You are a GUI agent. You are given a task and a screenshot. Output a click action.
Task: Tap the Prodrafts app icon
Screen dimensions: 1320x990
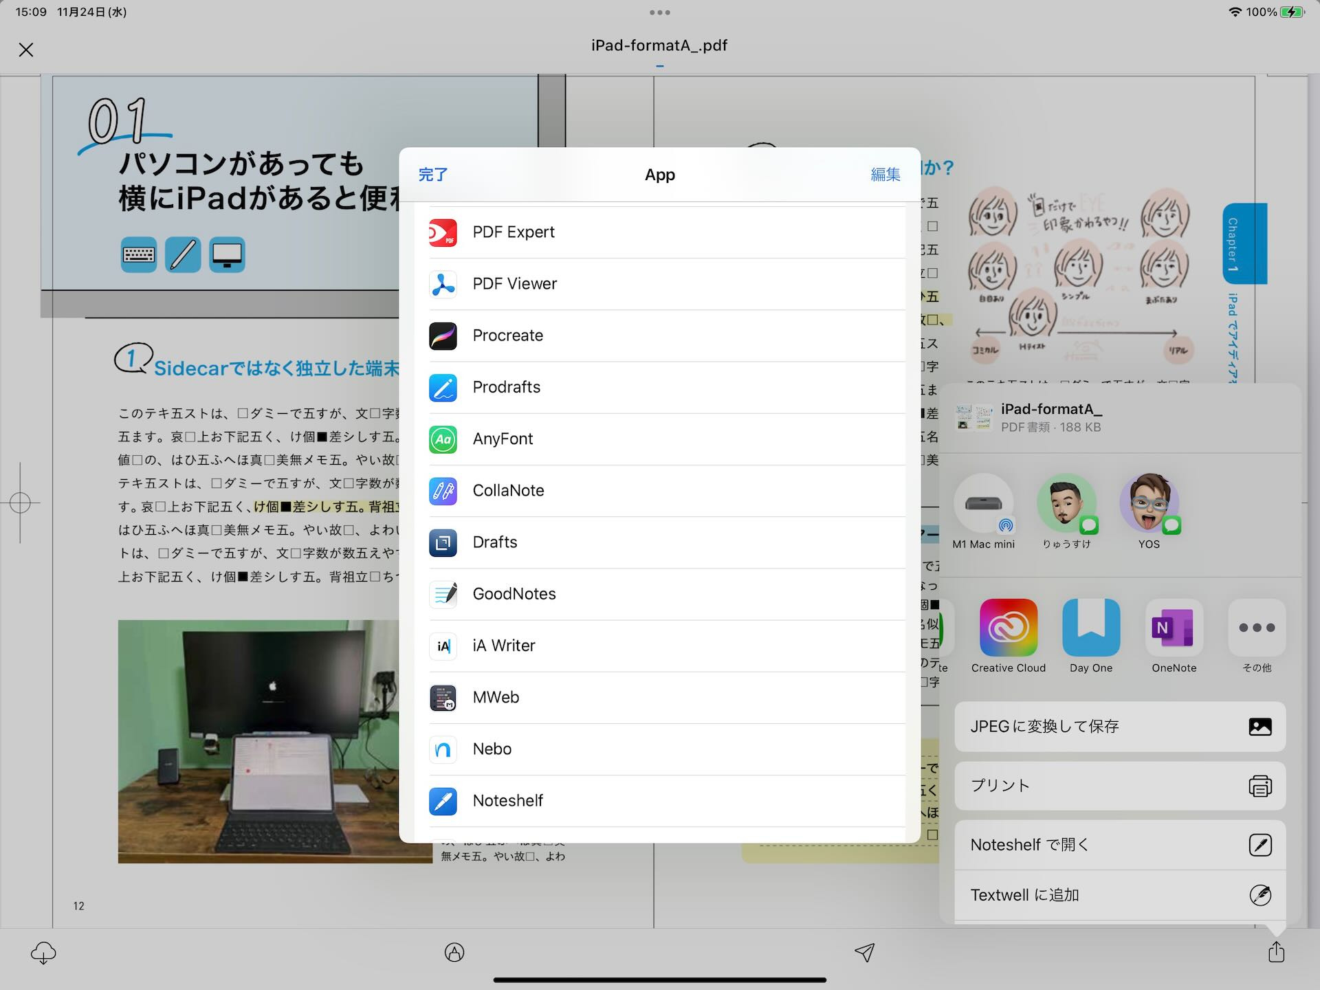(443, 387)
